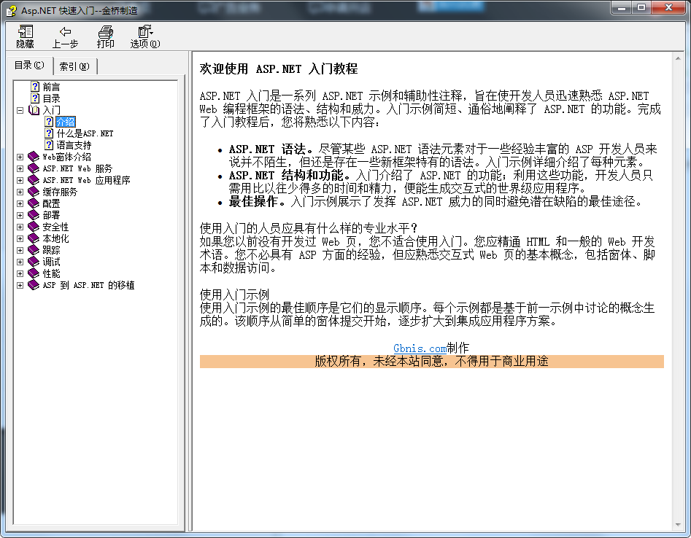Click the book icon beside 安全性
The height and width of the screenshot is (538, 691).
tap(32, 226)
